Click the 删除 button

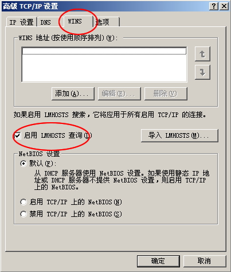pyautogui.click(x=166, y=94)
